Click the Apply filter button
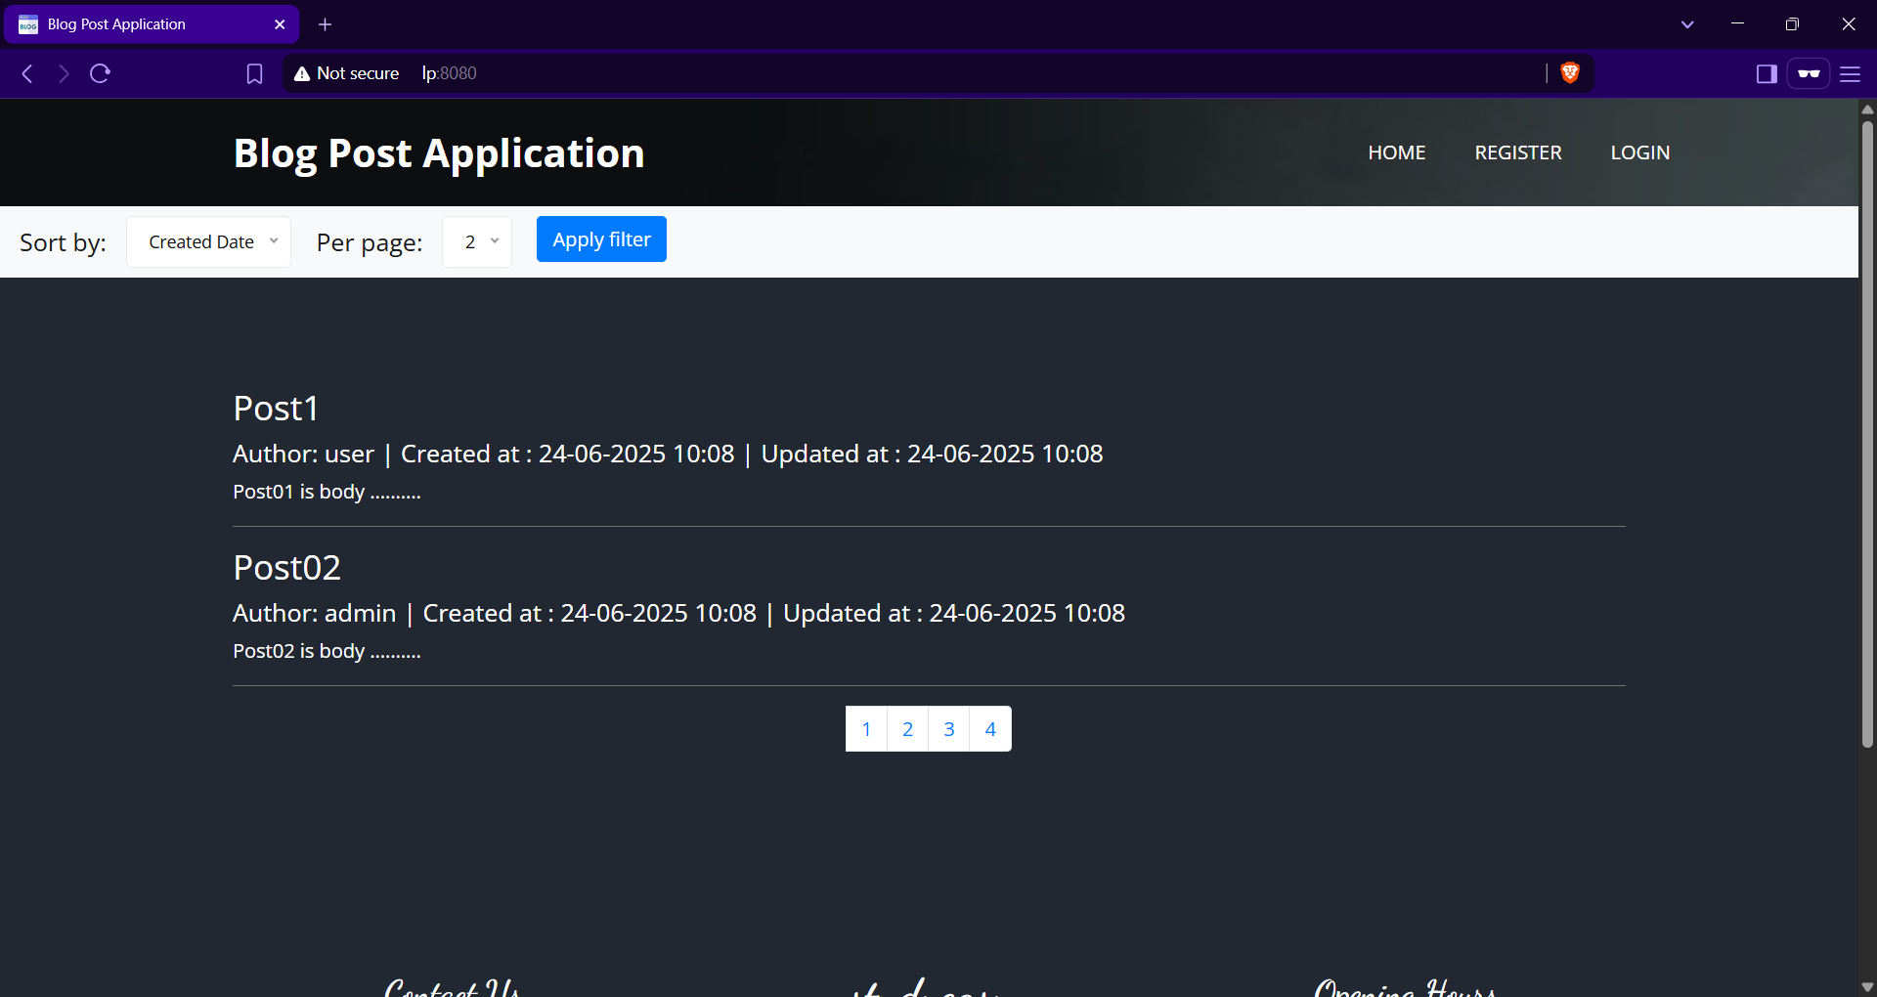This screenshot has width=1877, height=997. (601, 239)
